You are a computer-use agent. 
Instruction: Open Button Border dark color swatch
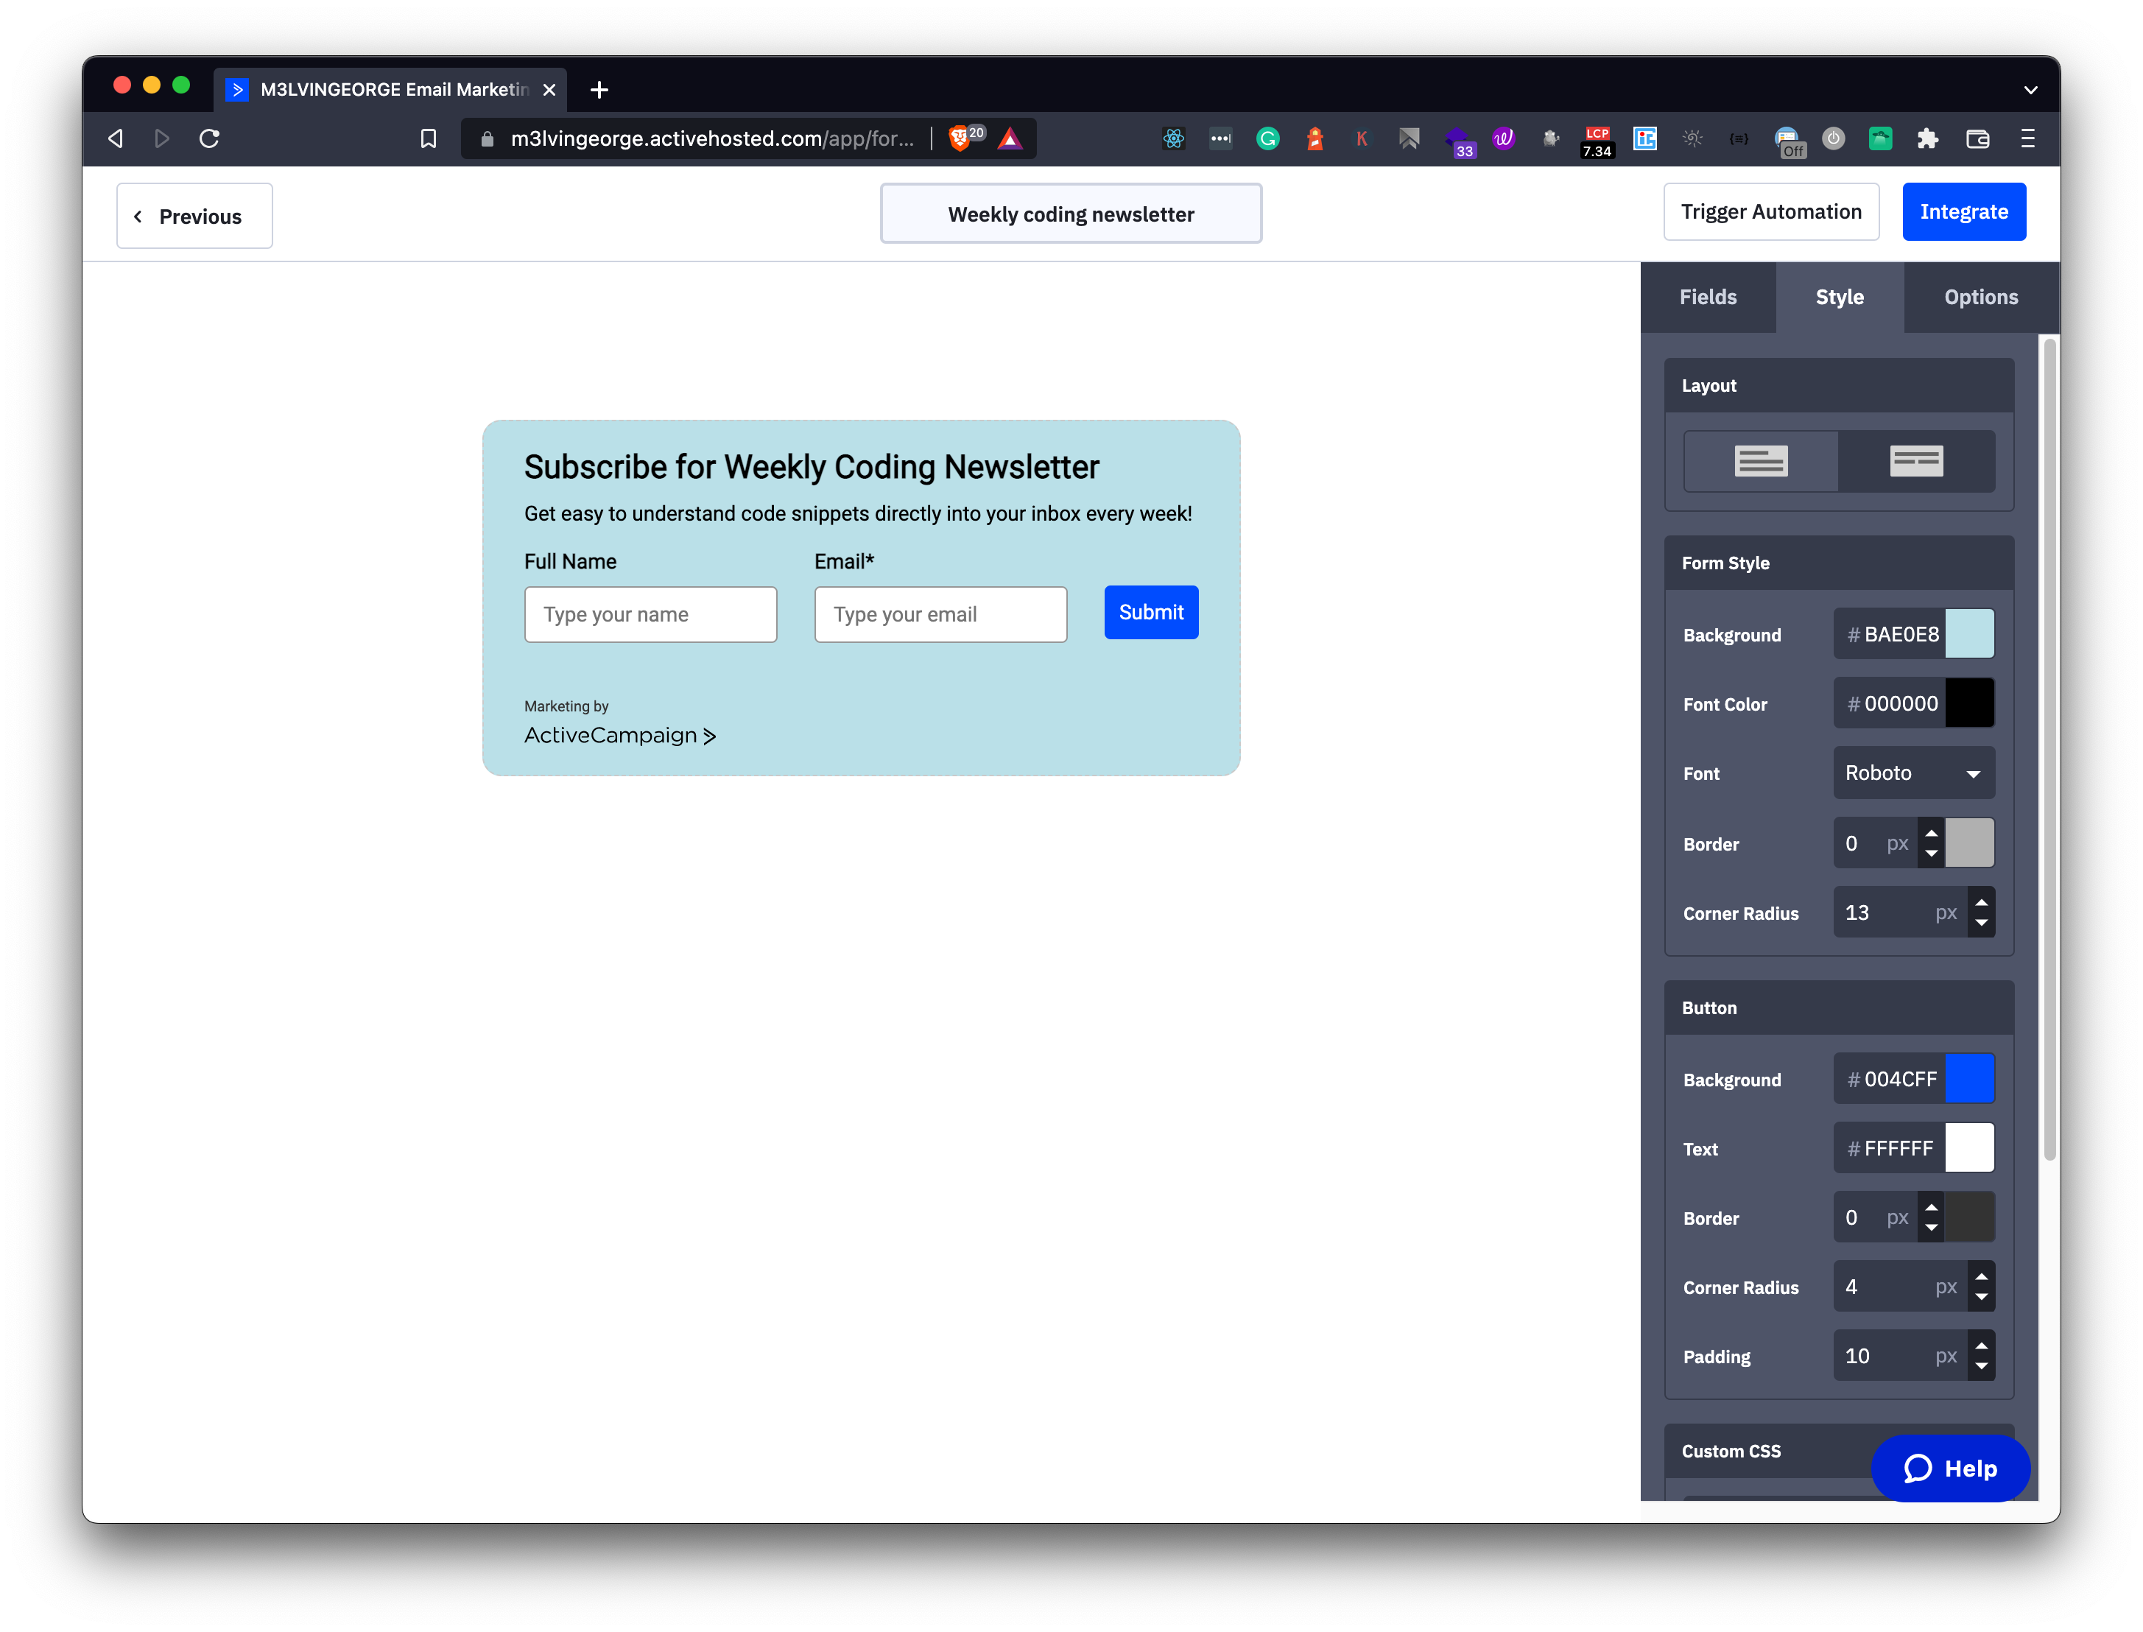coord(1969,1217)
